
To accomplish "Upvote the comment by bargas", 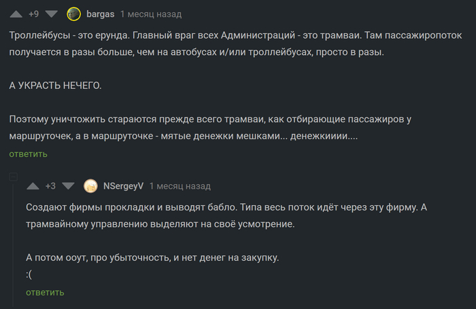I will 16,14.
